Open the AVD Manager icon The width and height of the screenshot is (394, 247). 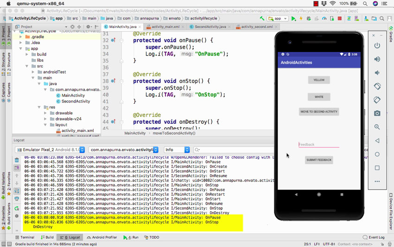(x=356, y=19)
